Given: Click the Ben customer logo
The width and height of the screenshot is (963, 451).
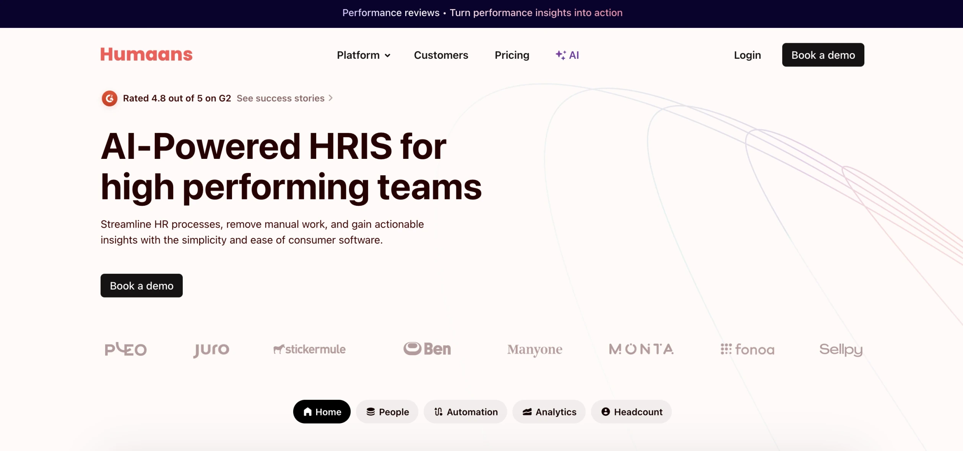Looking at the screenshot, I should click(x=427, y=349).
